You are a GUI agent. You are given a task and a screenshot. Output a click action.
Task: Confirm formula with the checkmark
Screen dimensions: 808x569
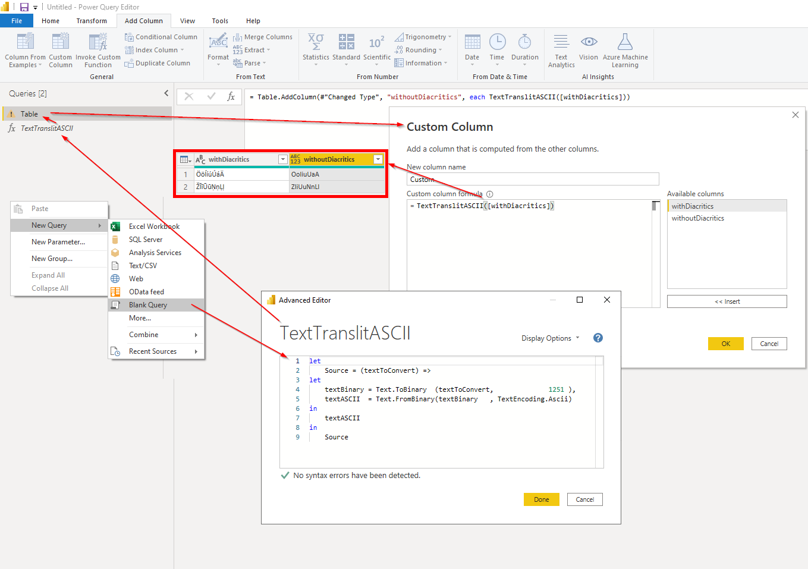[x=211, y=96]
